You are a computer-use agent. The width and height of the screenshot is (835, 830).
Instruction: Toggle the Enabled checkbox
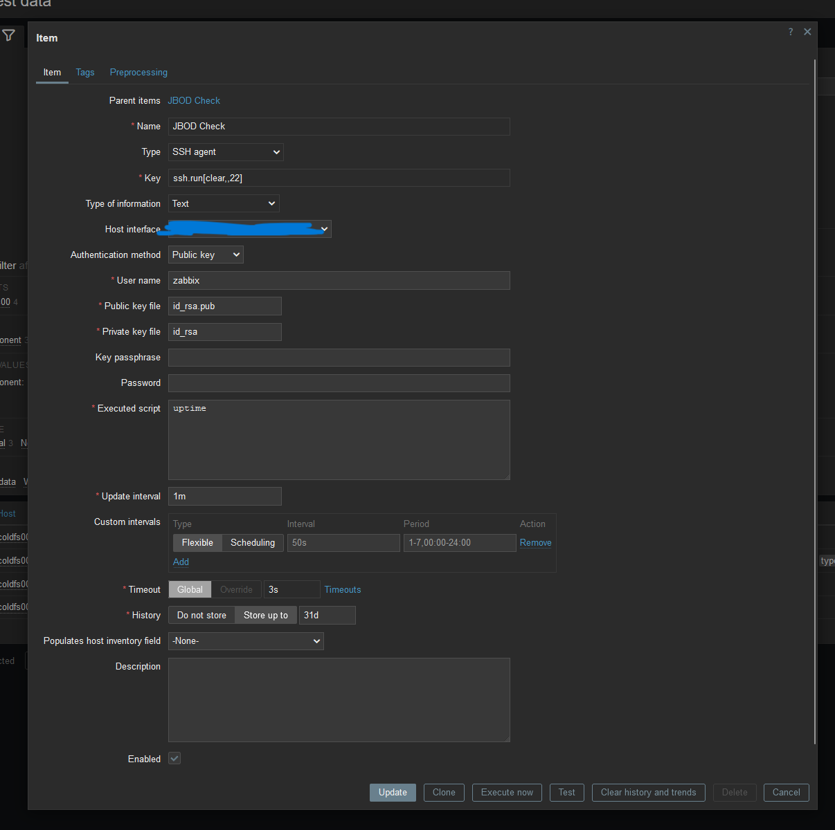(174, 759)
